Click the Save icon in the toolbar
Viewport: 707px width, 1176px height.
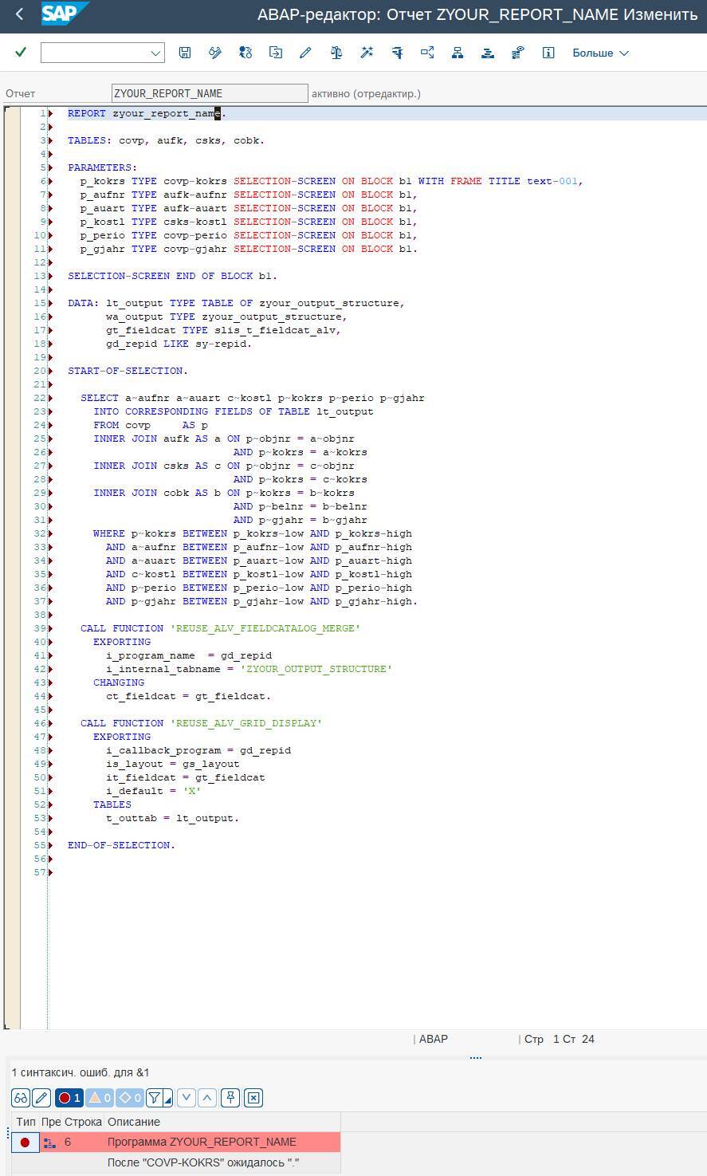click(185, 53)
